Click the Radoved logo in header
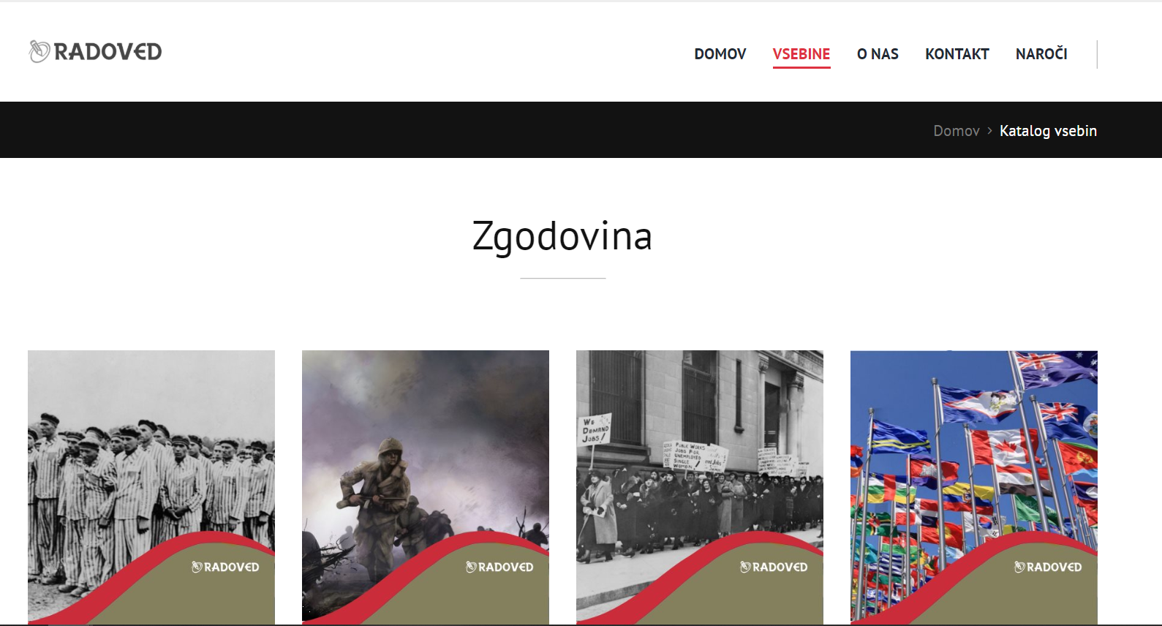 (x=95, y=51)
